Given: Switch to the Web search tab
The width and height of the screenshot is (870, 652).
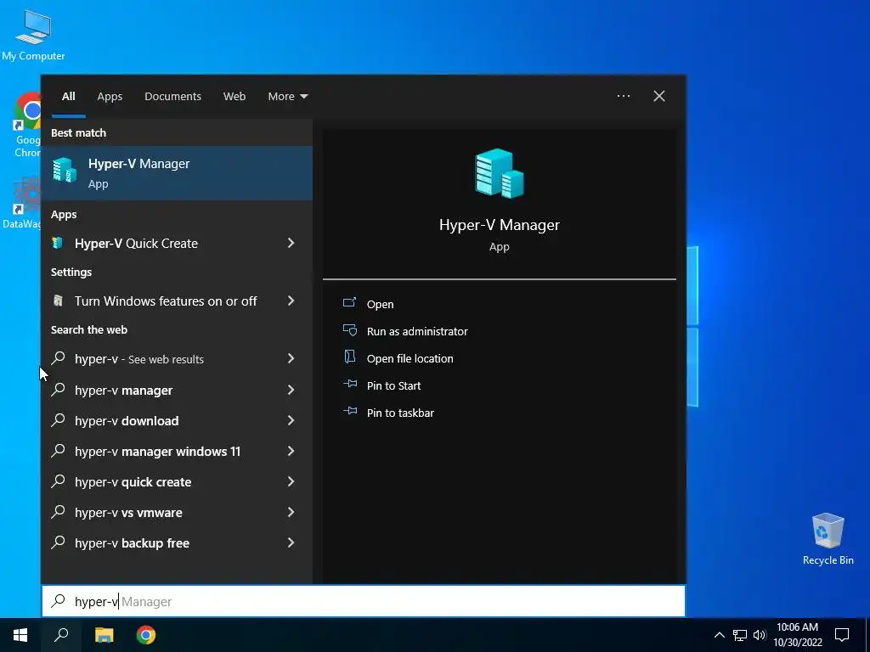Looking at the screenshot, I should coord(234,97).
